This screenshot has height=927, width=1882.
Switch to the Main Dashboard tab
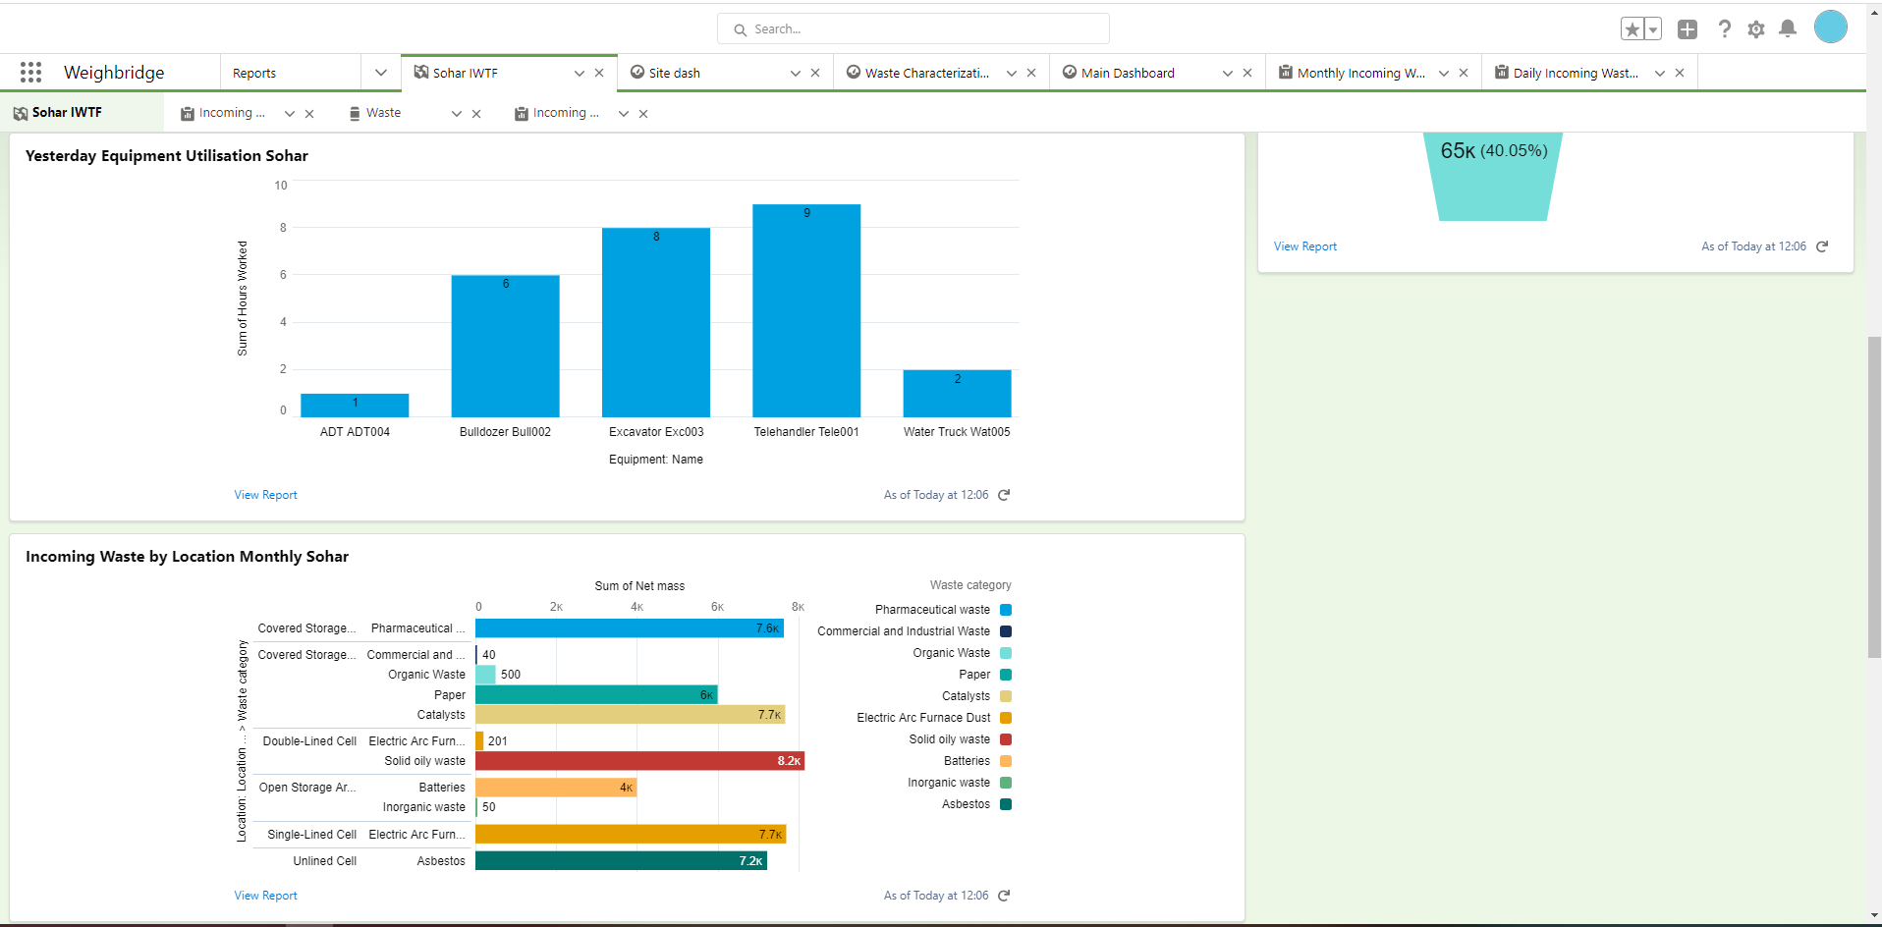pos(1128,73)
